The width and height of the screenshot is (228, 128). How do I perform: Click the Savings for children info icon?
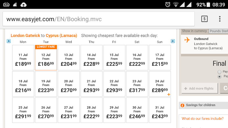point(182,105)
